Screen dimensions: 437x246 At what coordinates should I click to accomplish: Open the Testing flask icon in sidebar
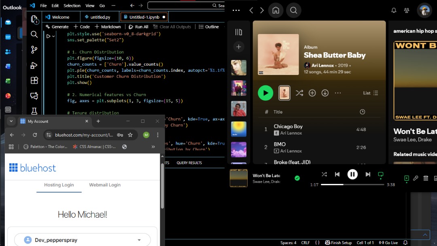[x=34, y=111]
